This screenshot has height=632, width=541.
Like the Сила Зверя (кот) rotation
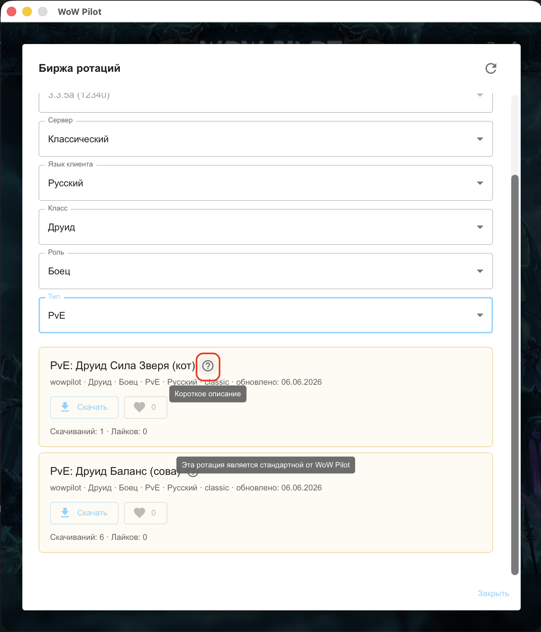145,407
